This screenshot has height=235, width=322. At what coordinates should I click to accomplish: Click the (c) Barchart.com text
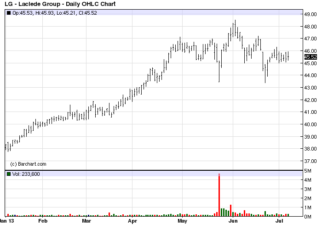(28, 164)
